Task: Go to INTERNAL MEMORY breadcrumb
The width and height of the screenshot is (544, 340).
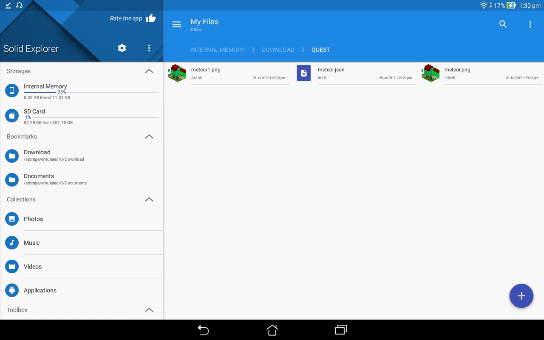Action: coord(218,50)
